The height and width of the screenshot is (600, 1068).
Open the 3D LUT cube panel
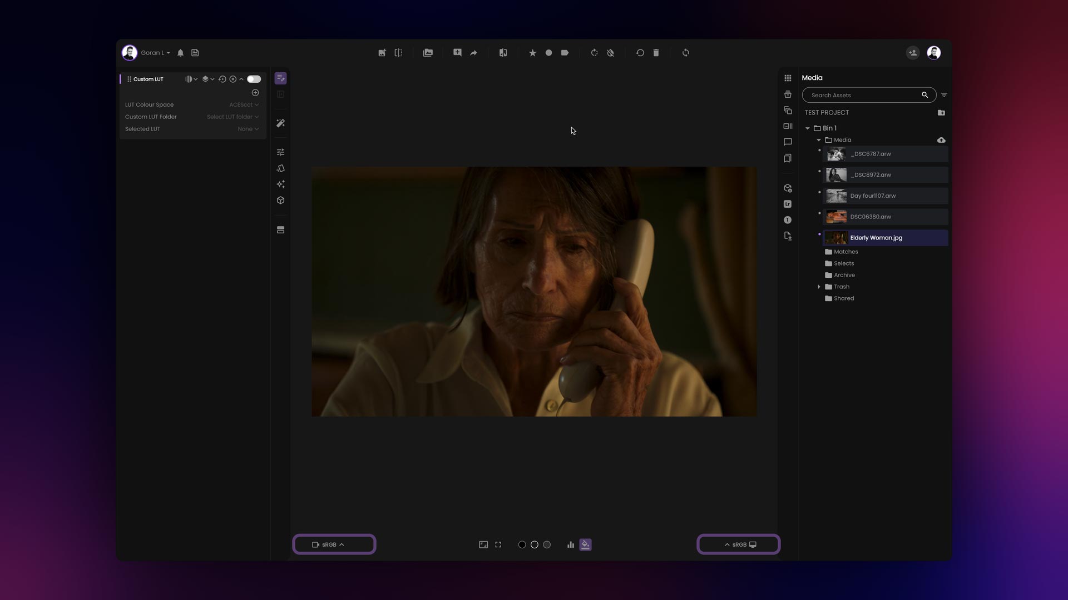point(280,200)
